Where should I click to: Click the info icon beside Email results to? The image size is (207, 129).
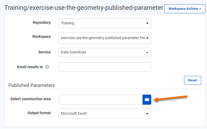coord(47,67)
